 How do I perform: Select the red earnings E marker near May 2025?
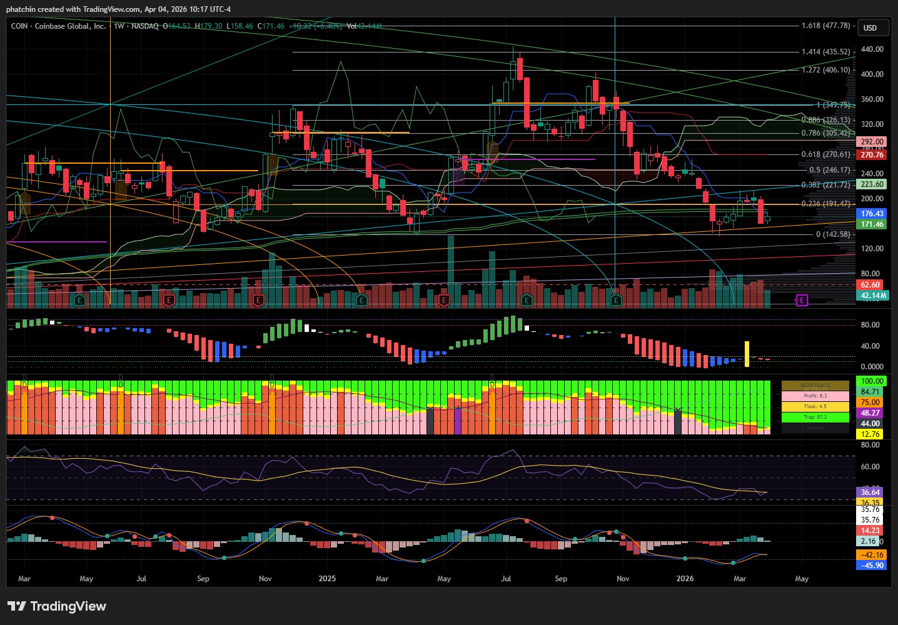[443, 301]
